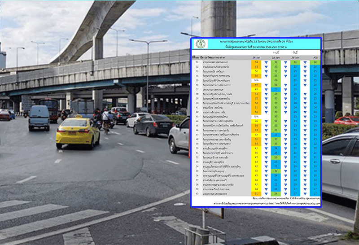Click row 31 blue down arrow after 25-Jan value
Screen dimensions: 359x245
point(286,62)
